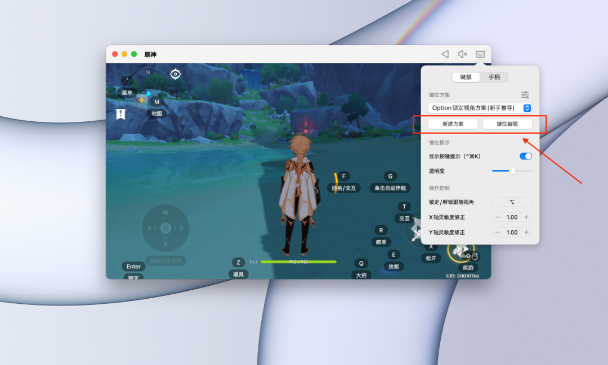This screenshot has width=608, height=365.
Task: Click the green 912/912 health bar
Action: [298, 262]
